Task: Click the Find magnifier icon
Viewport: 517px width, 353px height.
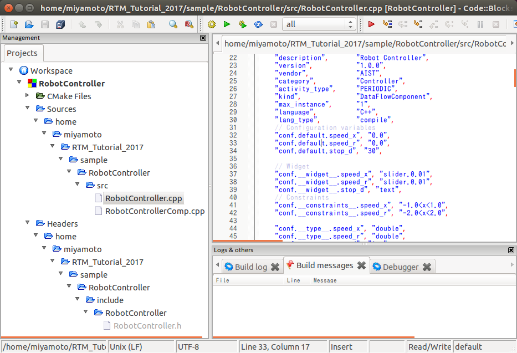Action: (173, 24)
